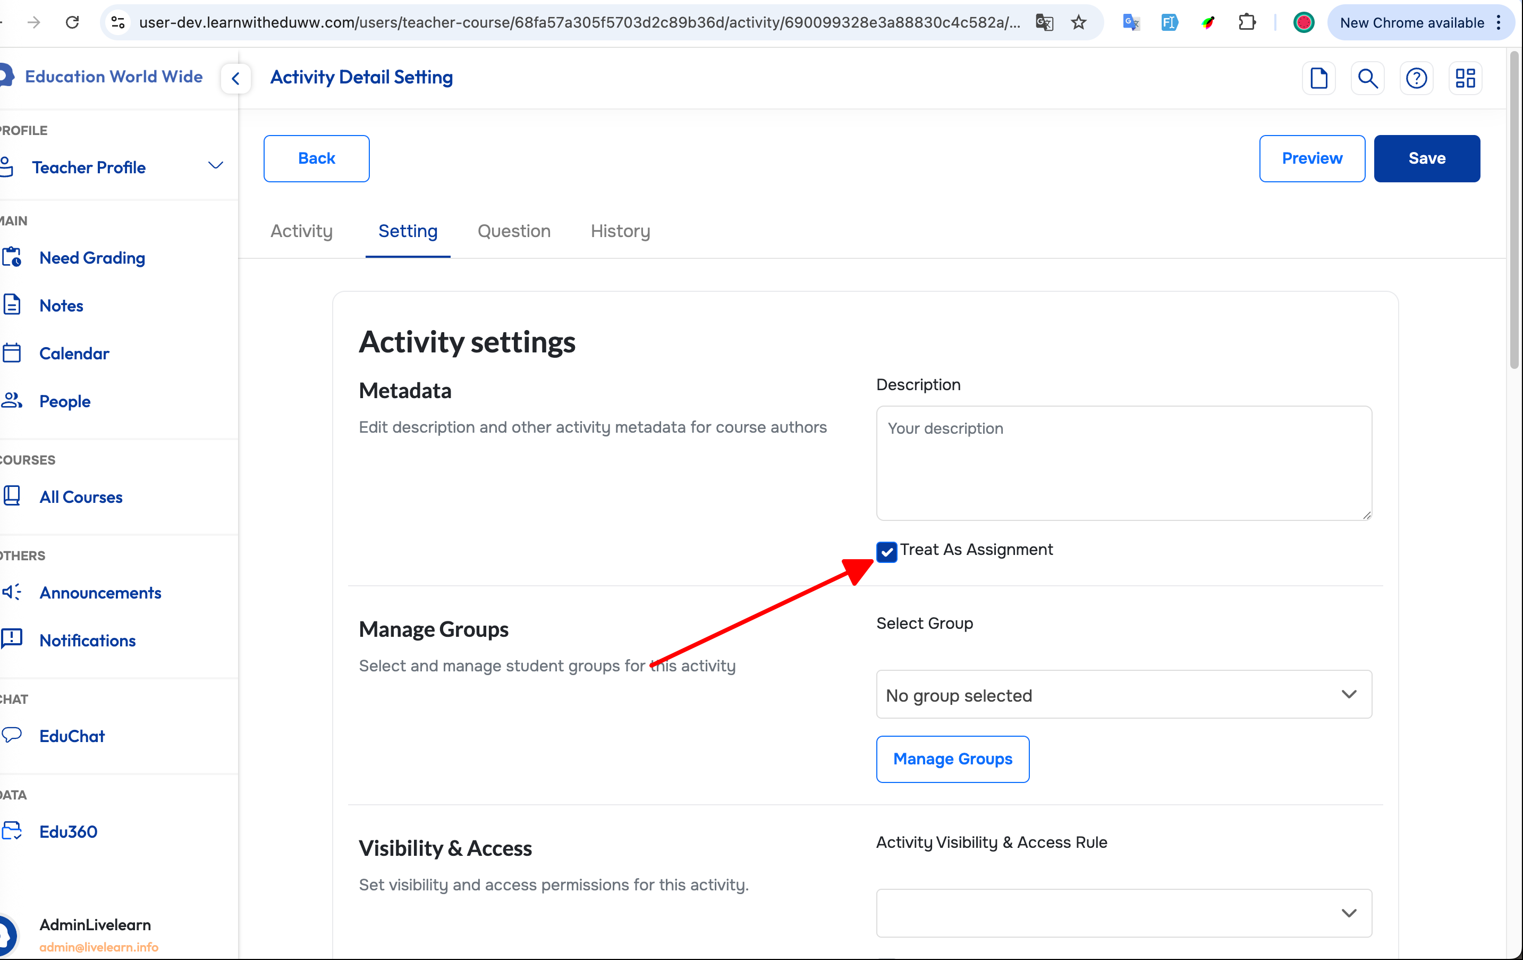Viewport: 1523px width, 960px height.
Task: Open Edu360 data section
Action: (x=67, y=831)
